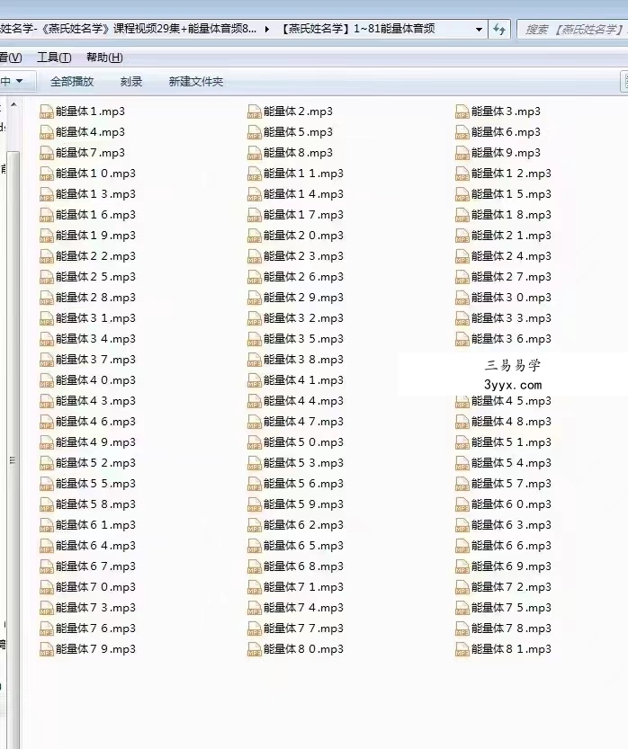Select file name 能量体4.mp3
Image resolution: width=628 pixels, height=749 pixels.
coord(90,132)
